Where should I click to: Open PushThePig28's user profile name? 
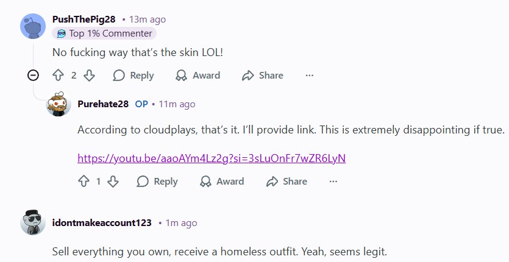(x=84, y=19)
